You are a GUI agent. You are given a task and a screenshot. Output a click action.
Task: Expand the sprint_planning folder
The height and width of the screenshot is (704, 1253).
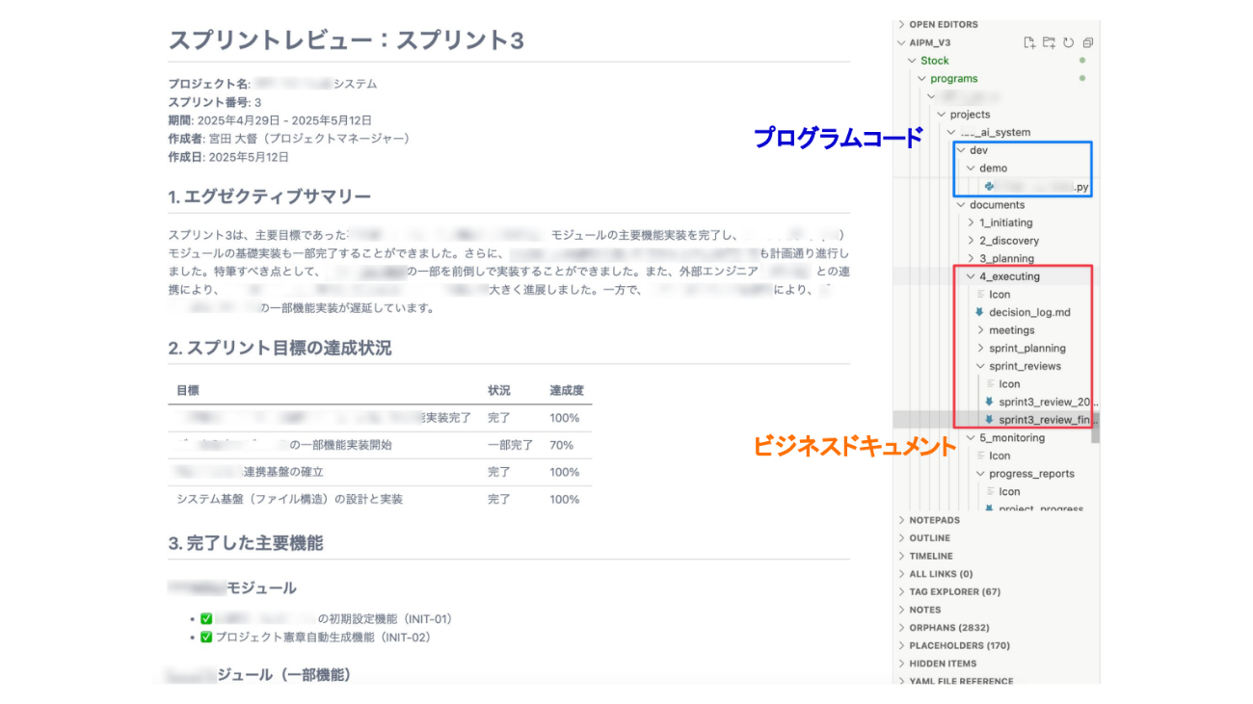[981, 348]
